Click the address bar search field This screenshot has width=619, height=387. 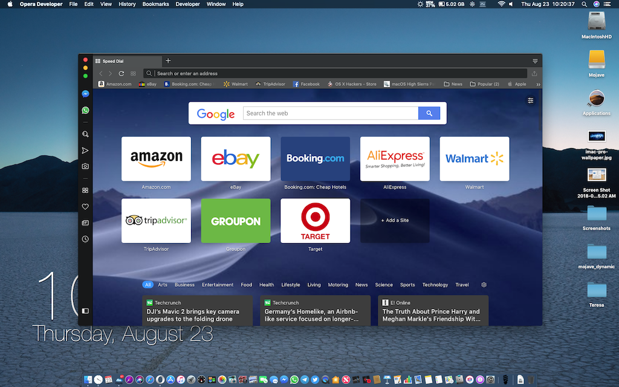pos(335,73)
